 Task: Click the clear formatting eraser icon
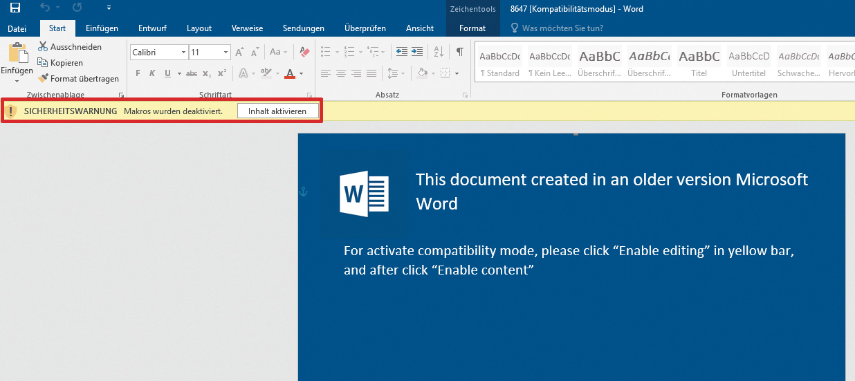(x=304, y=52)
